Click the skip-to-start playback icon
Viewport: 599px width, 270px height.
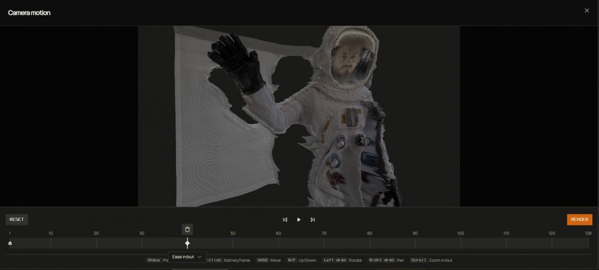285,220
